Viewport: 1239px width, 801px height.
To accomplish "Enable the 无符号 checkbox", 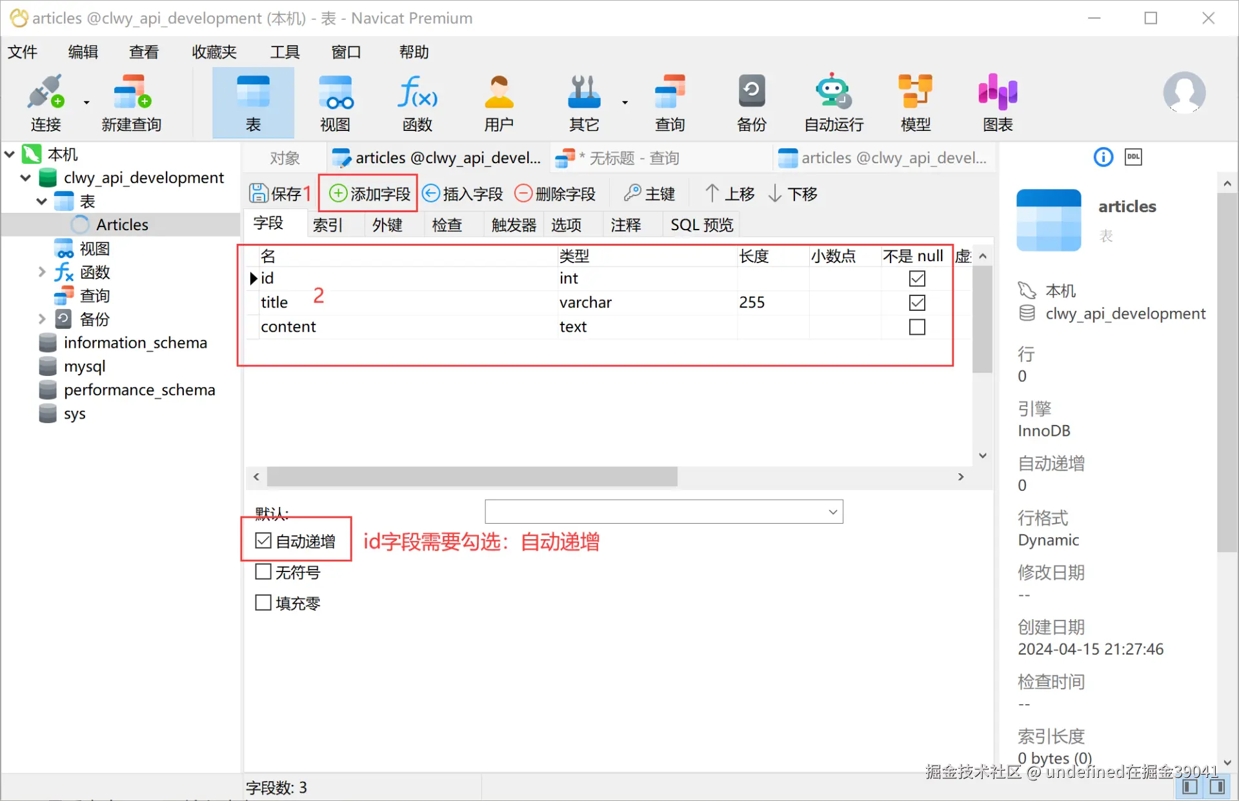I will pos(263,571).
